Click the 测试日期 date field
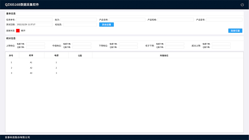Screen dimensions: 249x140 (34, 25)
